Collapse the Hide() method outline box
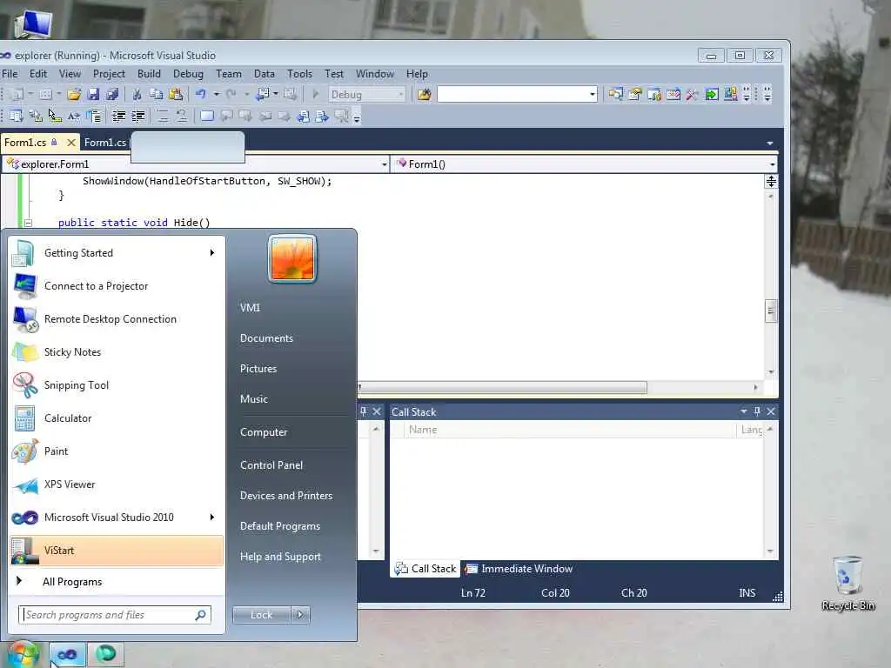Viewport: 891px width, 668px height. point(27,223)
